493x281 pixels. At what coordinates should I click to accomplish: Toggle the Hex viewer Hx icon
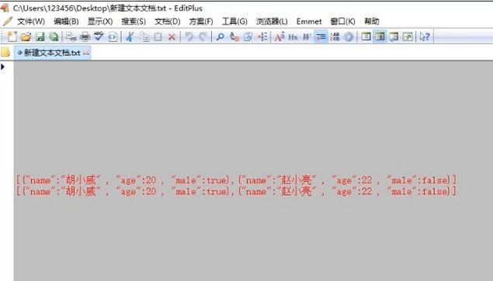(293, 36)
